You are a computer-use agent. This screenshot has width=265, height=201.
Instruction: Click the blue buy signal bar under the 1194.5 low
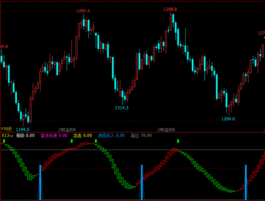tap(40, 182)
